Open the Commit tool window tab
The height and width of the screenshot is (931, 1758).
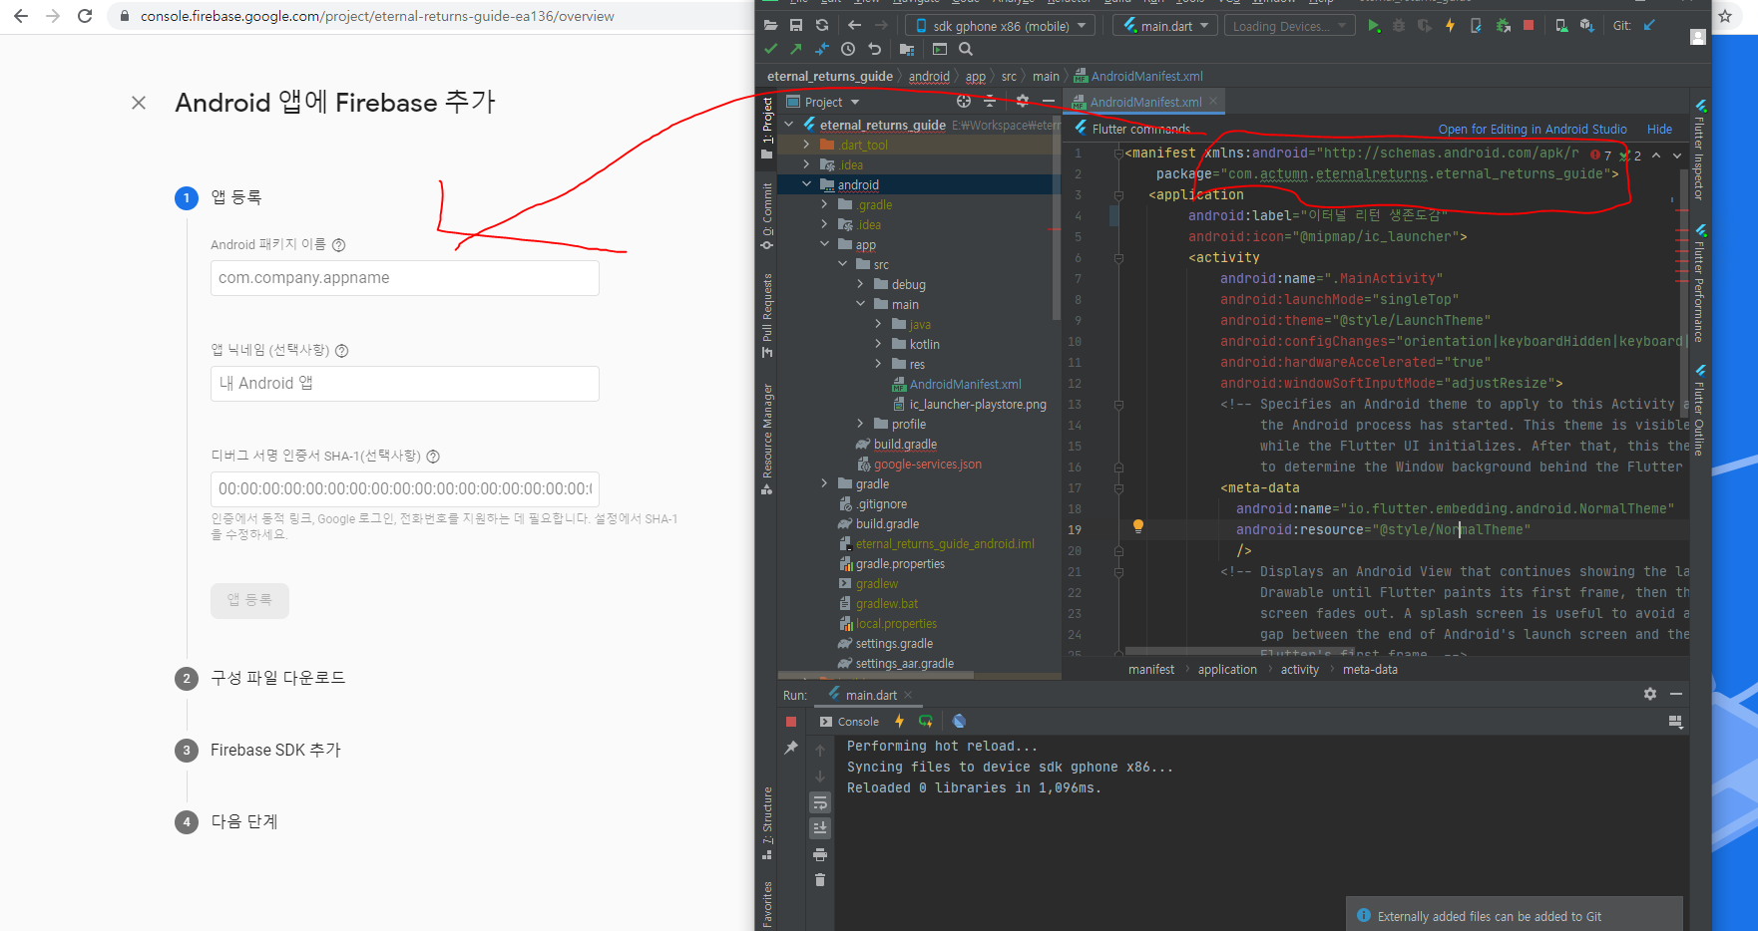(766, 217)
